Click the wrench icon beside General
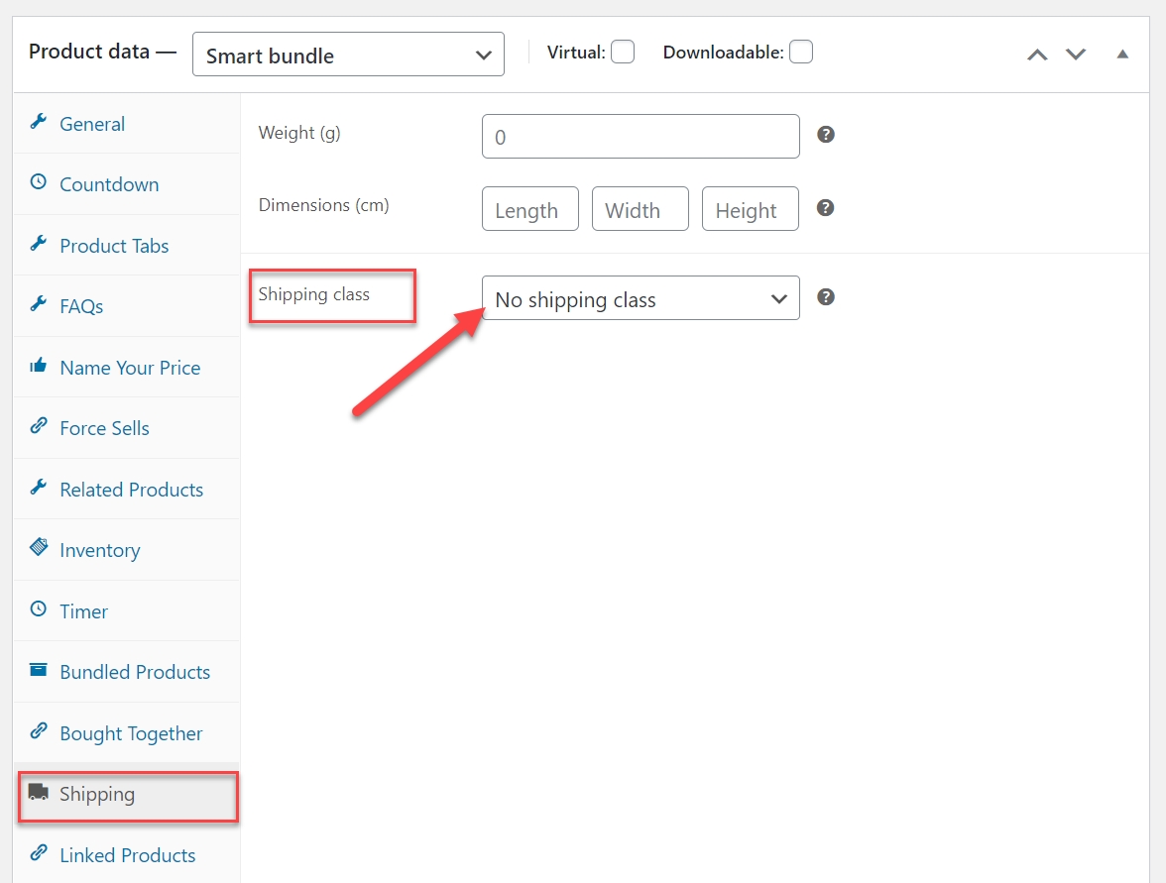This screenshot has width=1166, height=883. (39, 123)
